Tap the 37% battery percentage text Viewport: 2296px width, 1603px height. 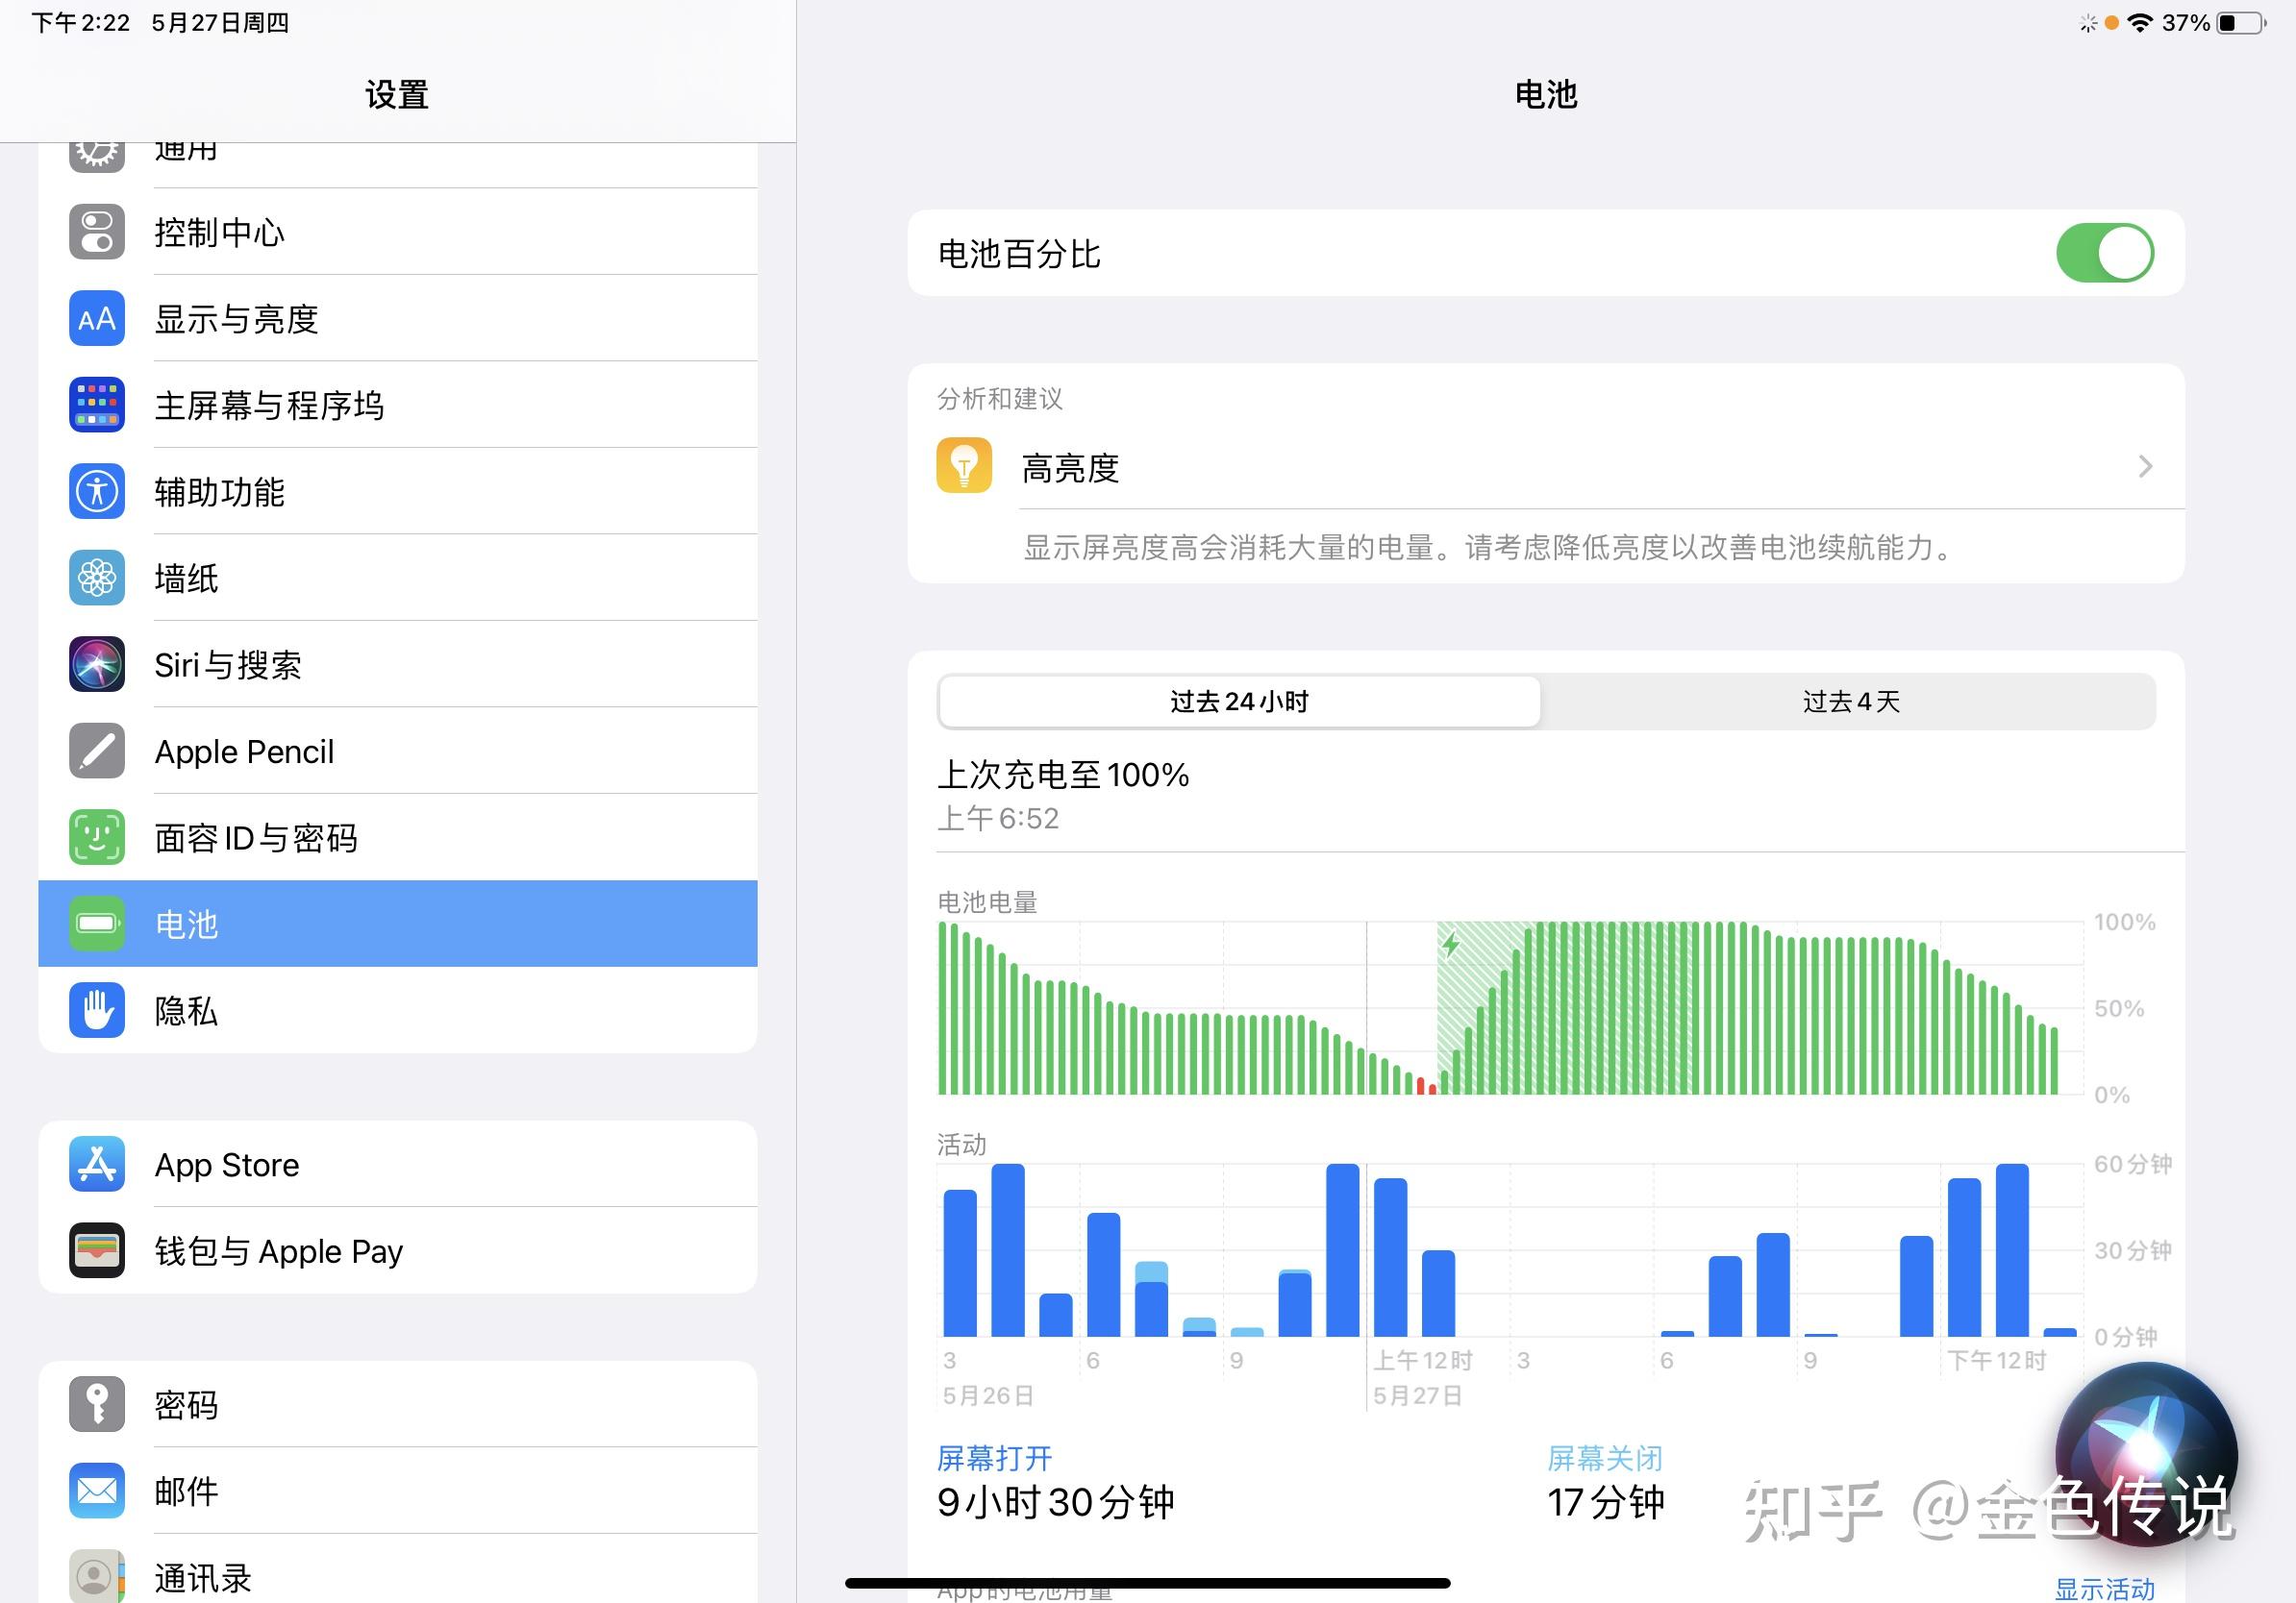(2185, 23)
